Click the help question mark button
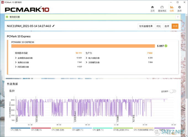This screenshot has height=137, width=188. [178, 17]
